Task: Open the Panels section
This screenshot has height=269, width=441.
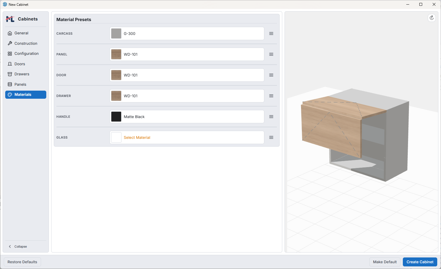Action: (x=25, y=84)
